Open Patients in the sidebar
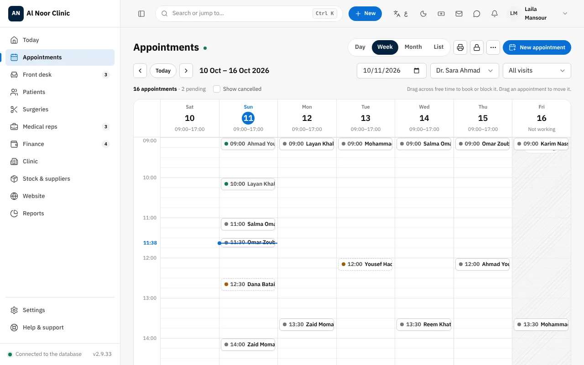Screen dimensions: 584x365 (x=60, y=92)
